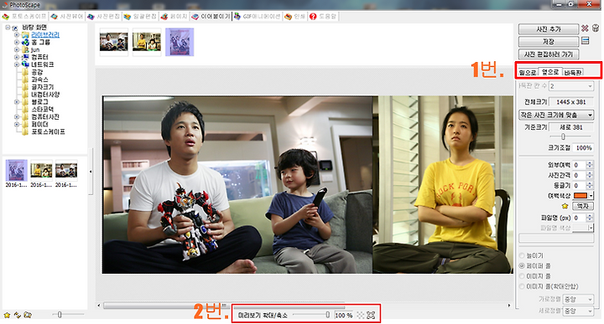Screen dimensions: 604x324
Task: Select the 밑으로 layout tab
Action: click(528, 72)
